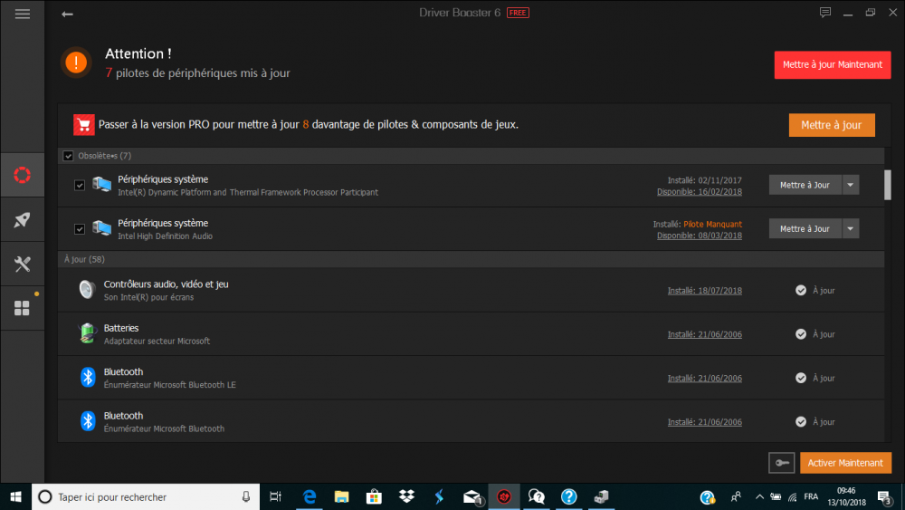This screenshot has height=510, width=905.
Task: Click the Intel Dynamic Platform device icon
Action: click(101, 185)
